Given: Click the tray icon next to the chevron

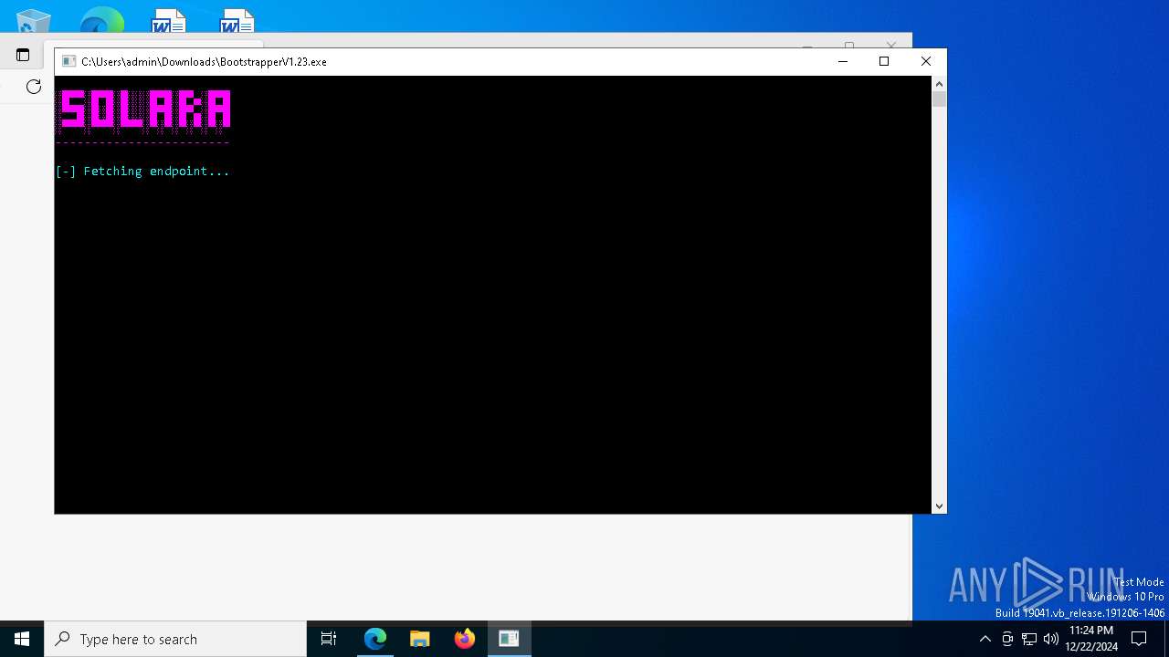Looking at the screenshot, I should click(1007, 639).
